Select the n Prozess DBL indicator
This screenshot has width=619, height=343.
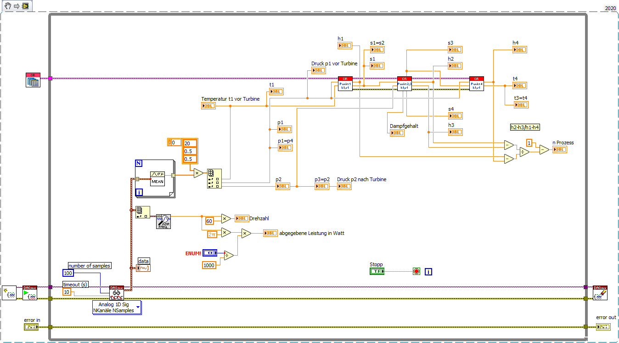tap(560, 149)
